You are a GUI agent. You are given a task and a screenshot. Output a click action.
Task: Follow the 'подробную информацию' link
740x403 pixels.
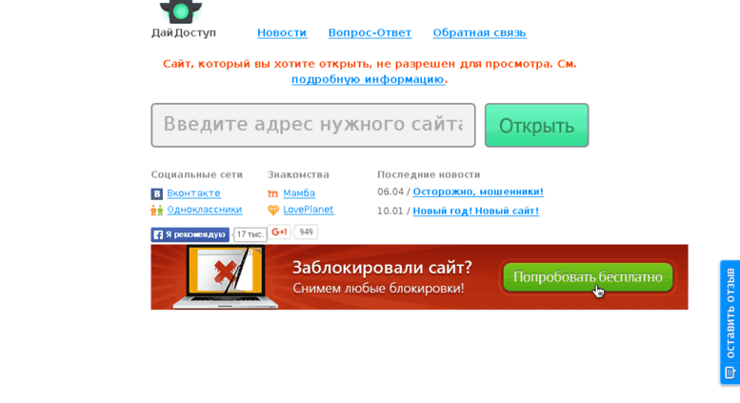pyautogui.click(x=368, y=80)
